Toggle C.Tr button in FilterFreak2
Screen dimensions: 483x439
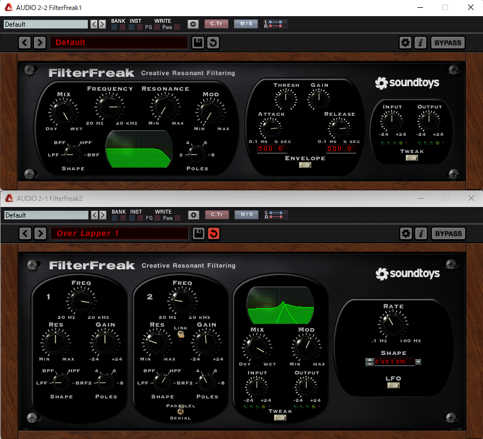tap(217, 215)
